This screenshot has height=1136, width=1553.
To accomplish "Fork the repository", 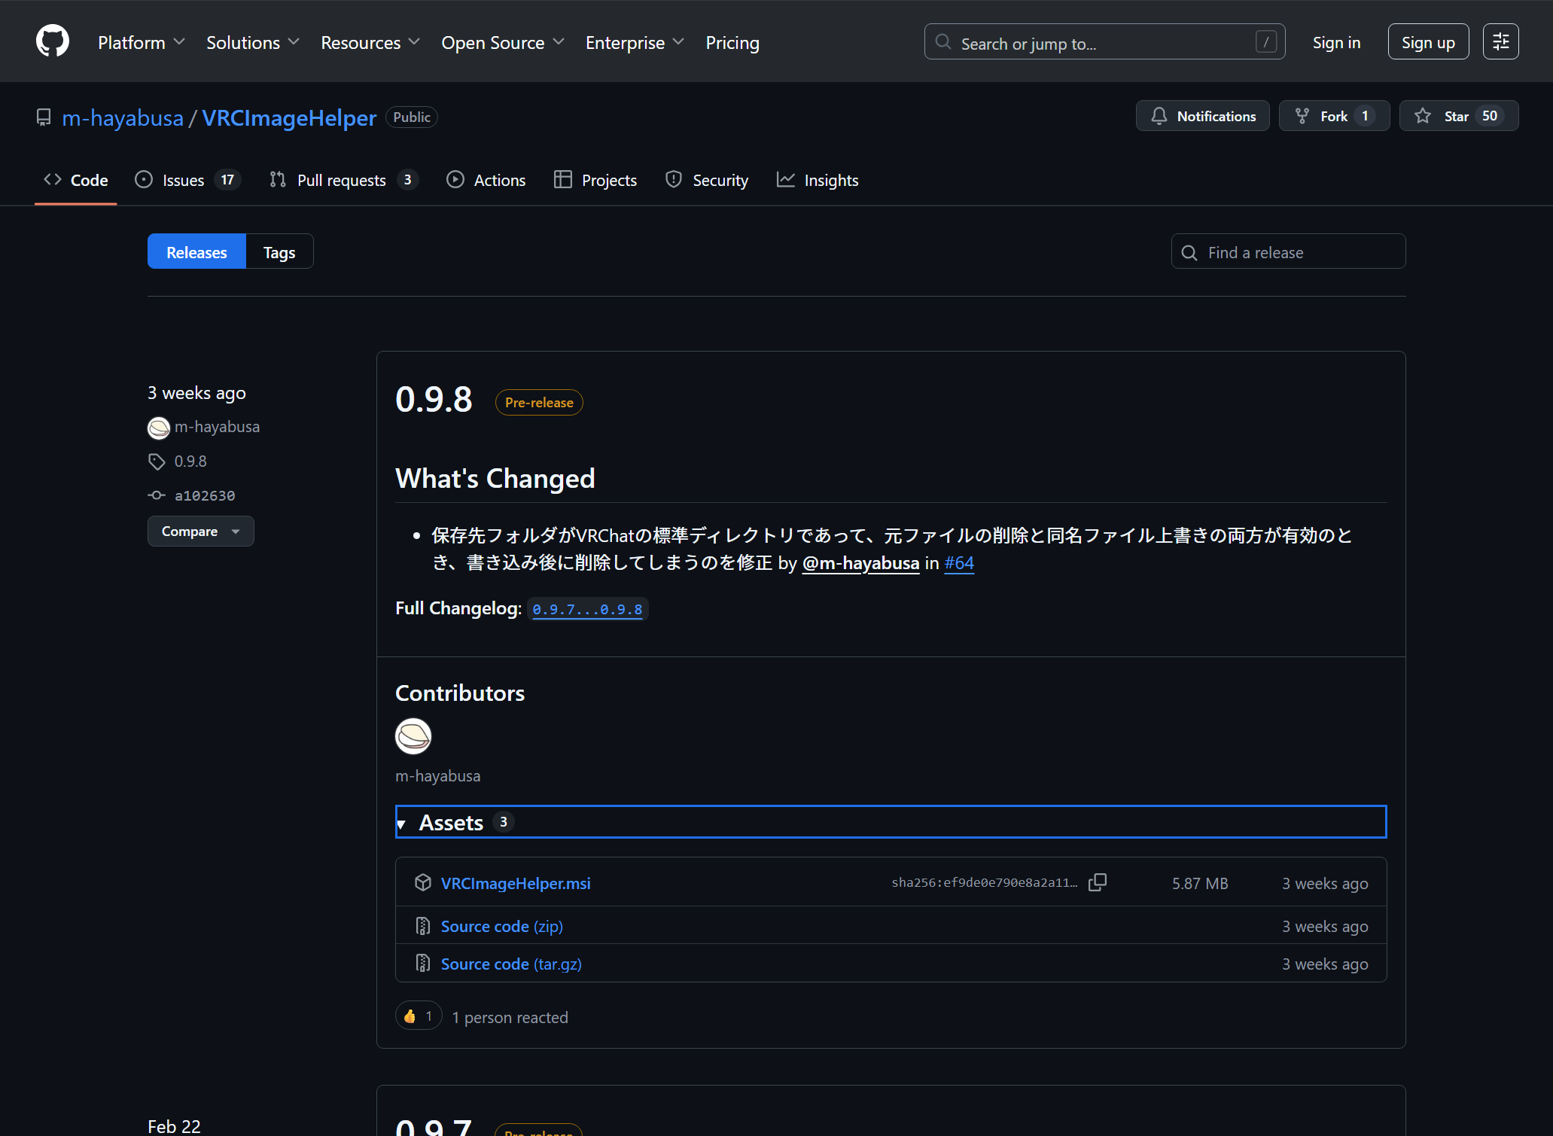I will coord(1332,115).
